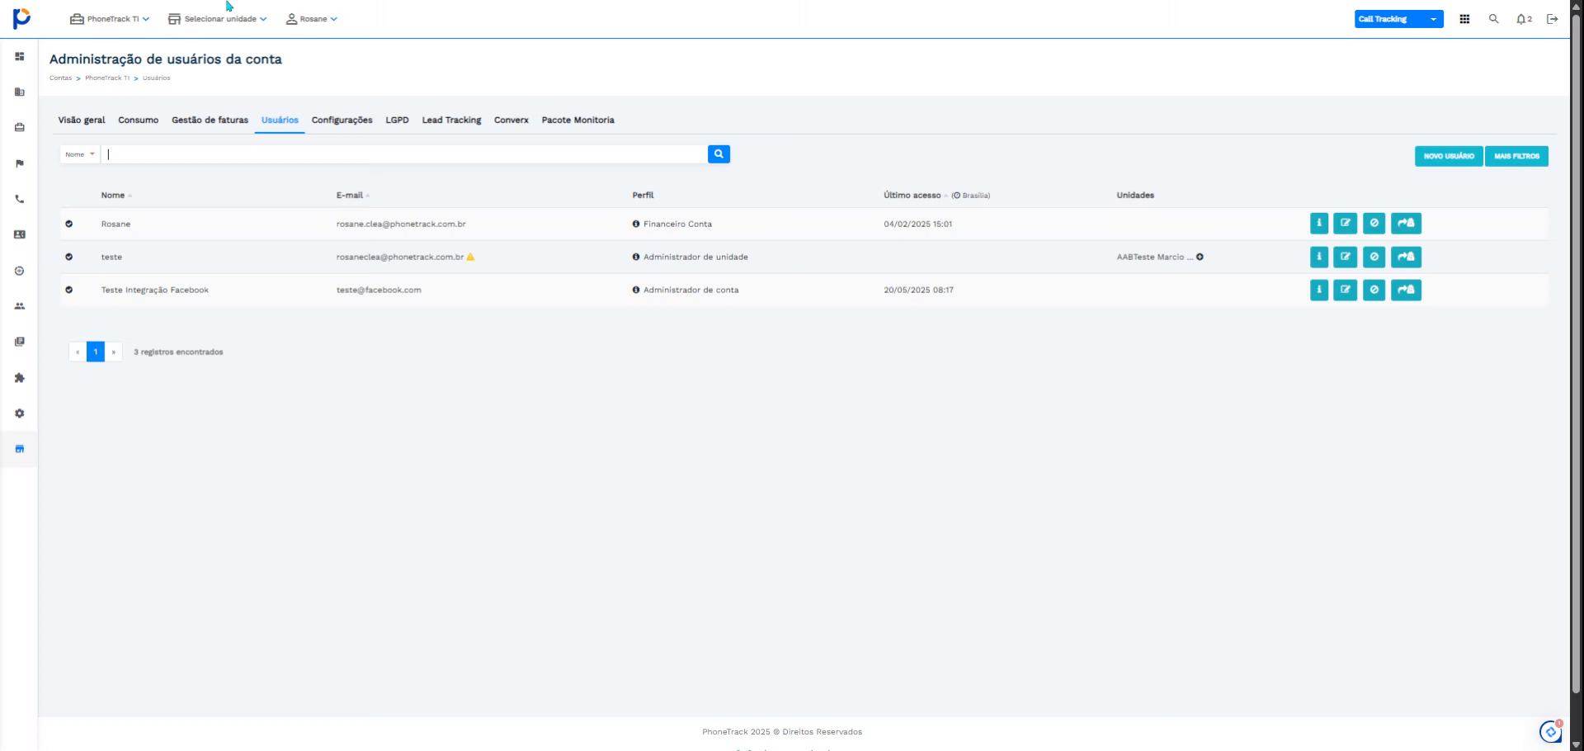
Task: Open the phone icon in sidebar
Action: pyautogui.click(x=20, y=200)
